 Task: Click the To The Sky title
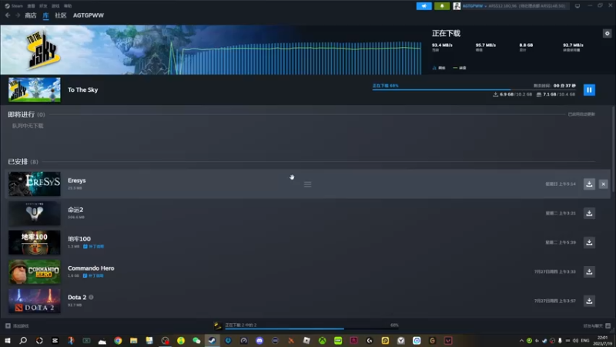pos(83,89)
